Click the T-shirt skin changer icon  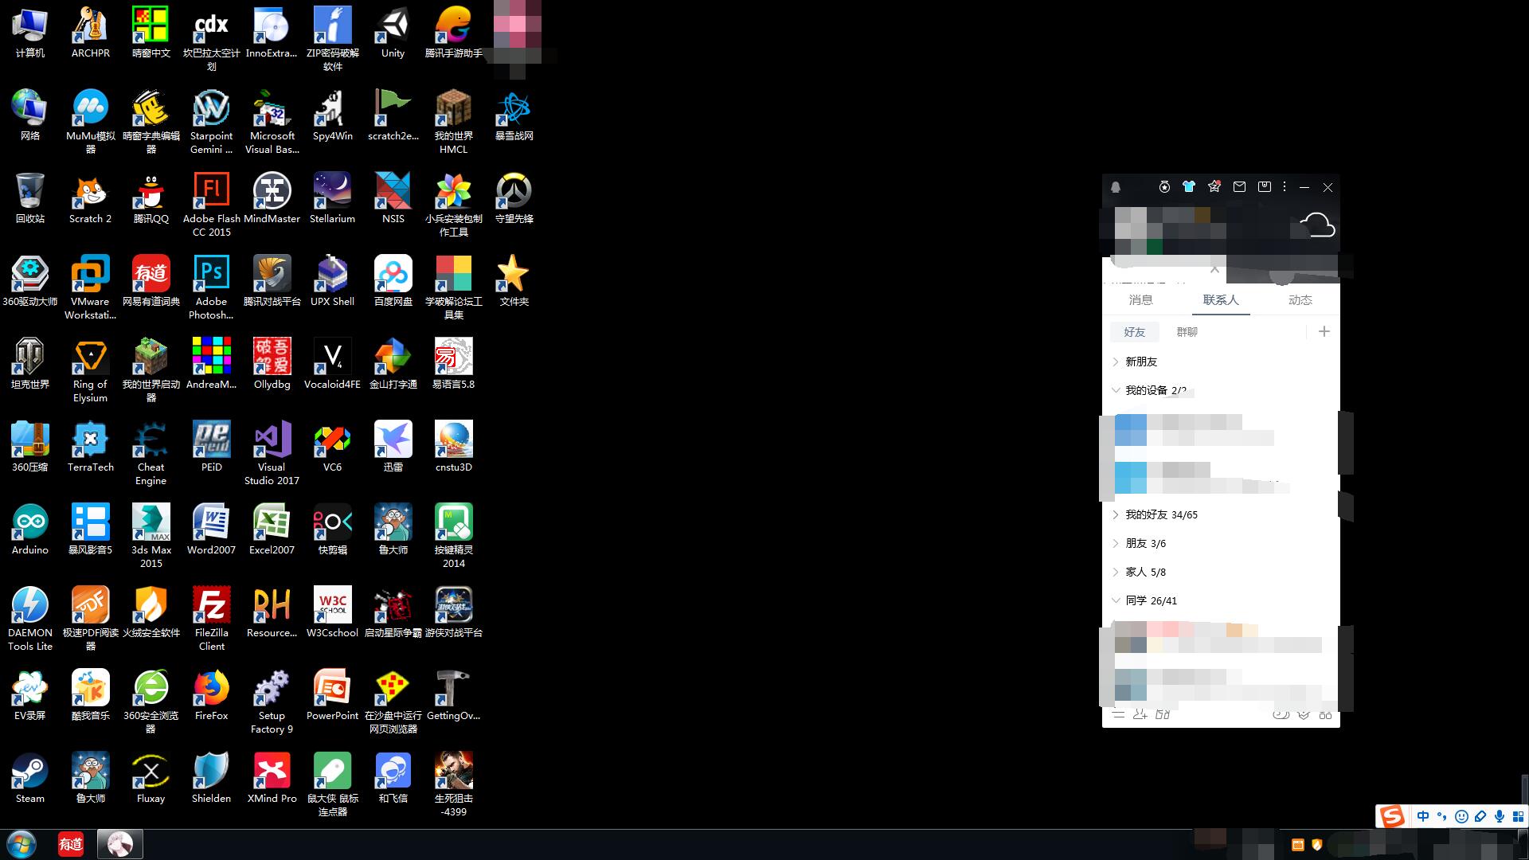click(1189, 187)
